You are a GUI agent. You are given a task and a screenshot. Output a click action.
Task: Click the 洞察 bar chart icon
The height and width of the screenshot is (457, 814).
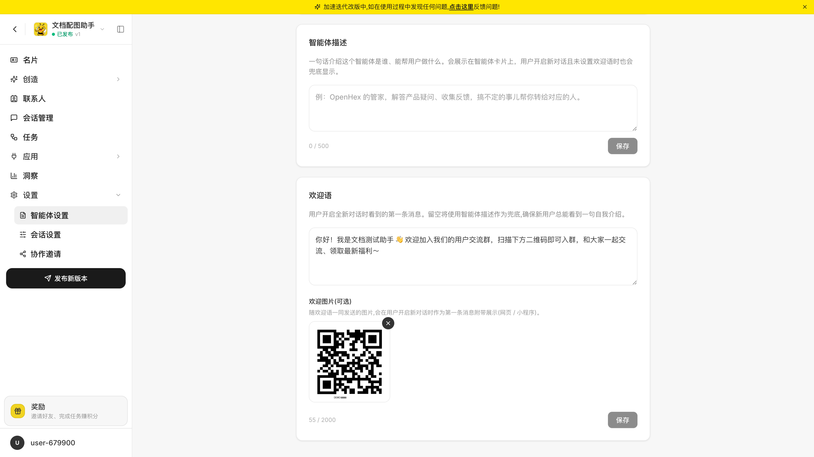point(14,176)
